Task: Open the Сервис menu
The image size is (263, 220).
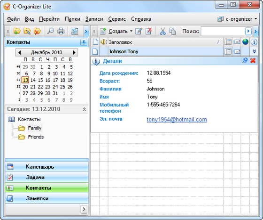Action: click(117, 19)
